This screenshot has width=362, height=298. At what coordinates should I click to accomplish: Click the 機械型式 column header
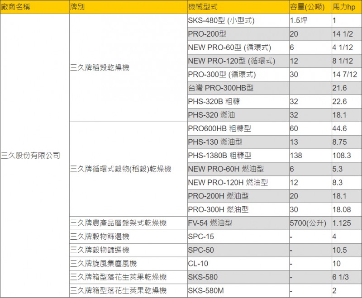[x=238, y=7]
